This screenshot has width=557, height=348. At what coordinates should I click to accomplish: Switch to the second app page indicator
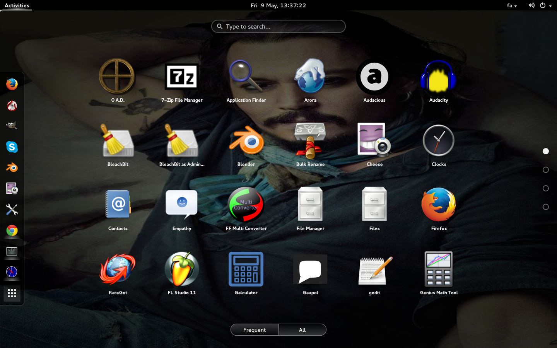pos(546,170)
